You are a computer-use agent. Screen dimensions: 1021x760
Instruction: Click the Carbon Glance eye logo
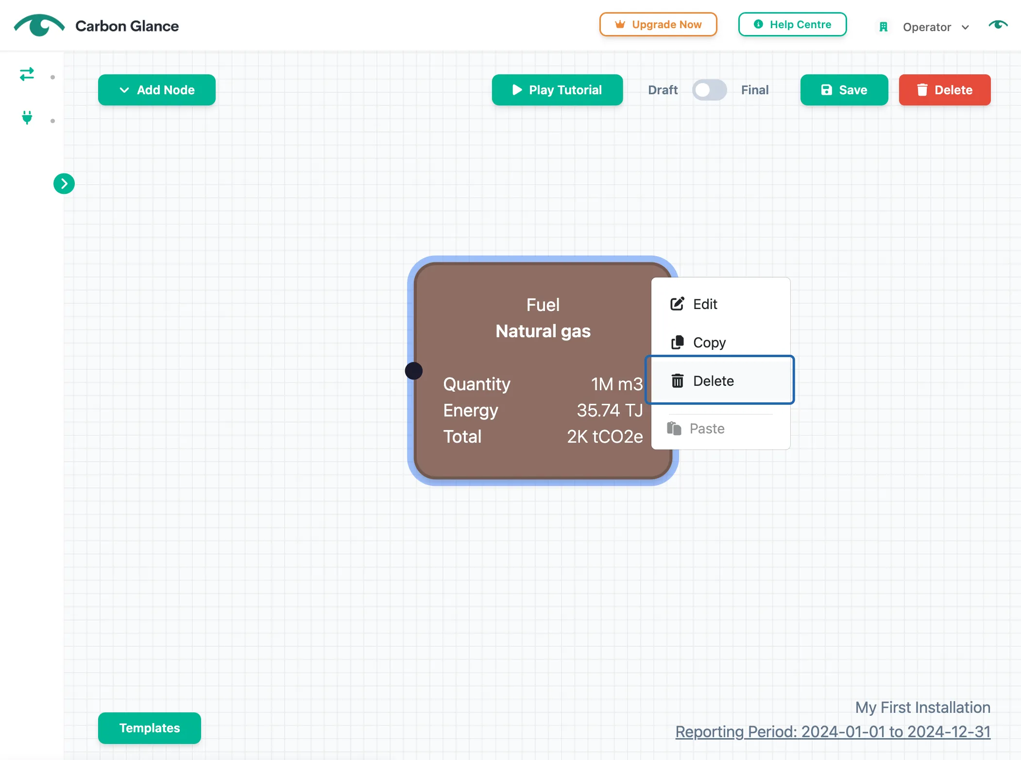pos(39,25)
